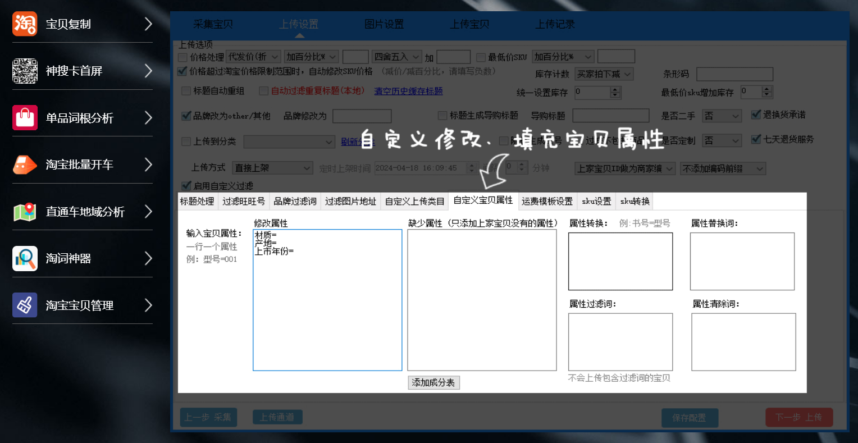Screen dimensions: 858x443
Task: Click into the 属性过滤词 text box
Action: pyautogui.click(x=620, y=342)
